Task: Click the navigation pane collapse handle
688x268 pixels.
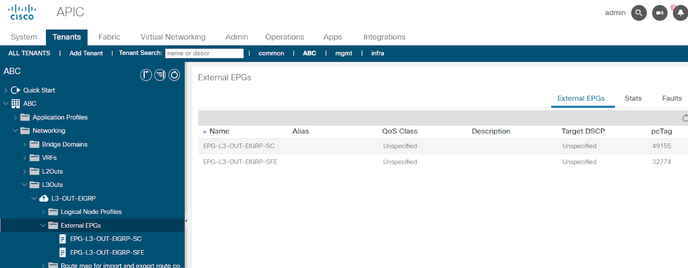Action: point(186,221)
